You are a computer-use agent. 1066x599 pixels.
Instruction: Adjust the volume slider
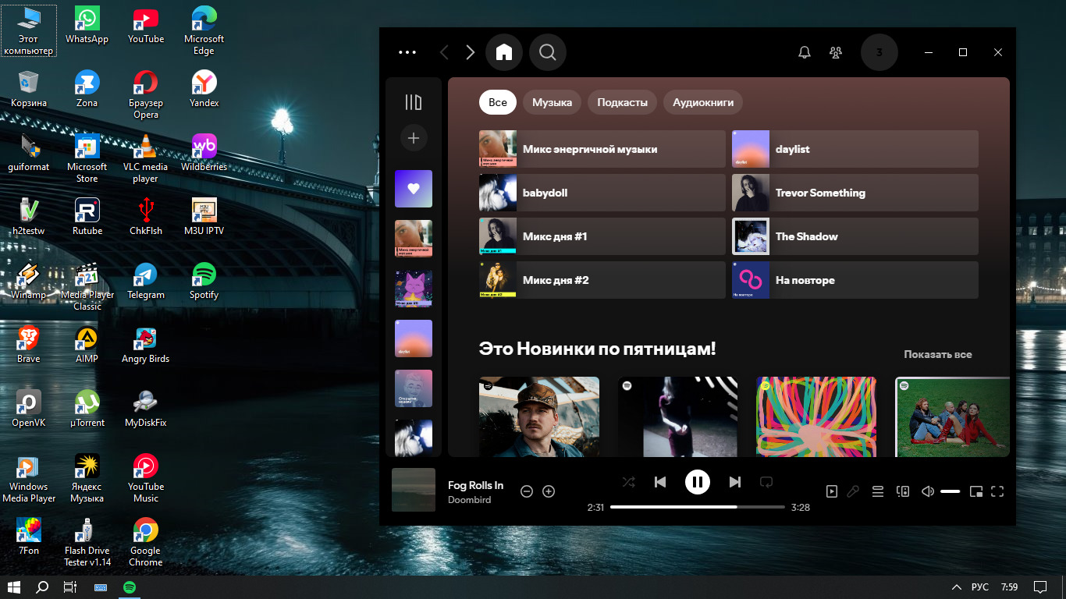point(950,491)
